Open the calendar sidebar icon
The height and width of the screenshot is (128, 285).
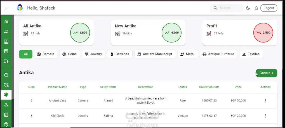tap(6, 115)
